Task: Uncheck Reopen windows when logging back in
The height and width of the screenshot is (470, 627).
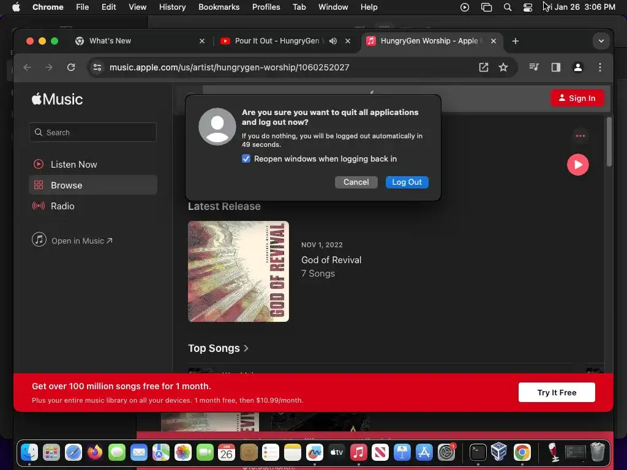Action: 246,159
